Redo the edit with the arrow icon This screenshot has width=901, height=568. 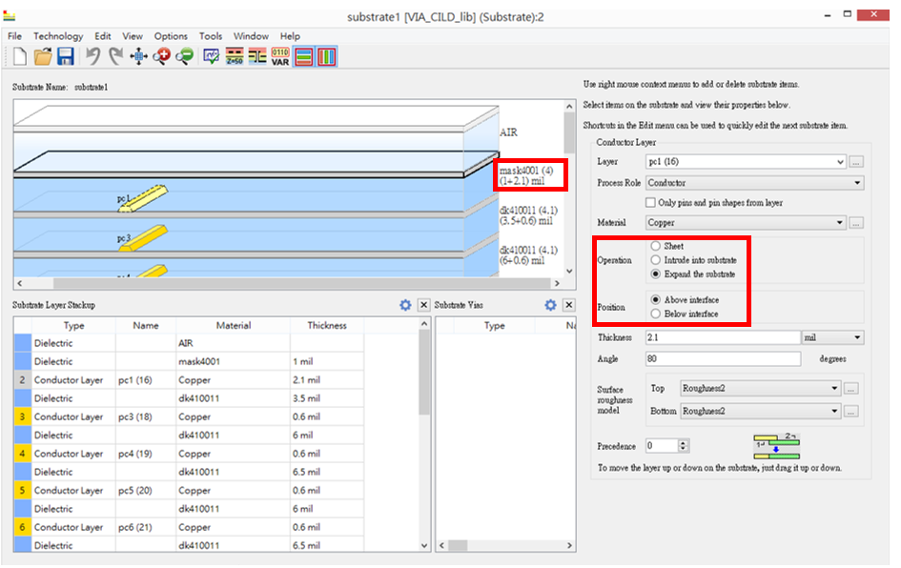tap(116, 56)
